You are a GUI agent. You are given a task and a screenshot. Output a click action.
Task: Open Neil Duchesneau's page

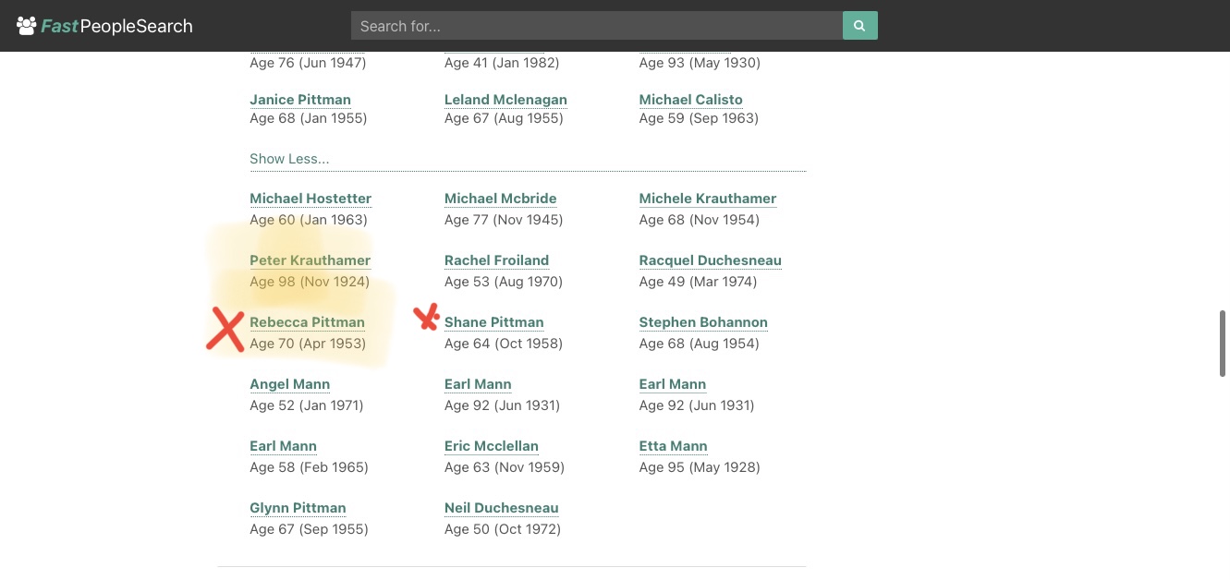click(x=501, y=508)
